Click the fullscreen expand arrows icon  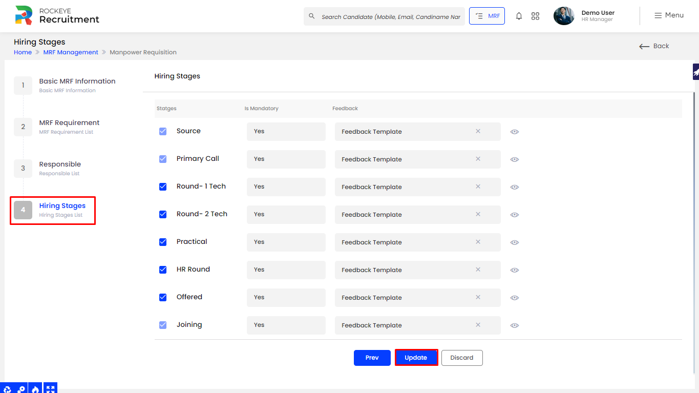point(50,389)
